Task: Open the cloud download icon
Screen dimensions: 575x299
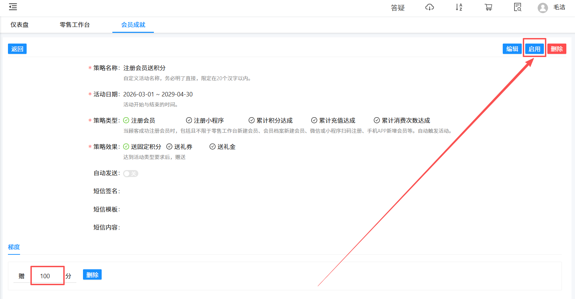Action: pos(429,7)
